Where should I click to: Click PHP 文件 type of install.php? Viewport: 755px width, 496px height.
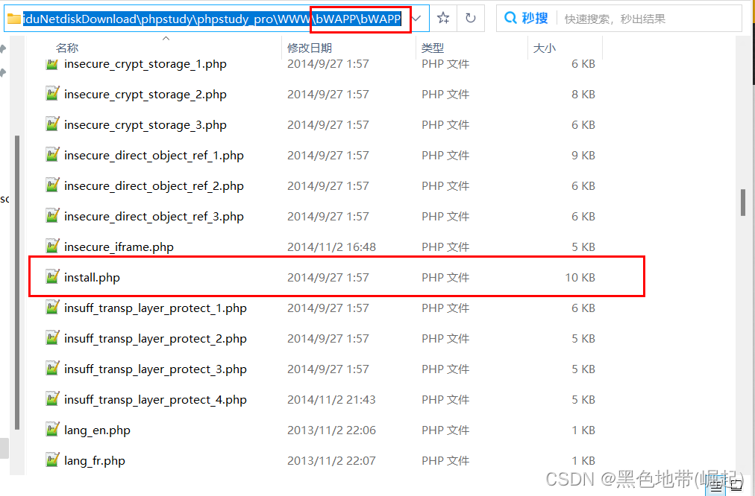click(445, 278)
